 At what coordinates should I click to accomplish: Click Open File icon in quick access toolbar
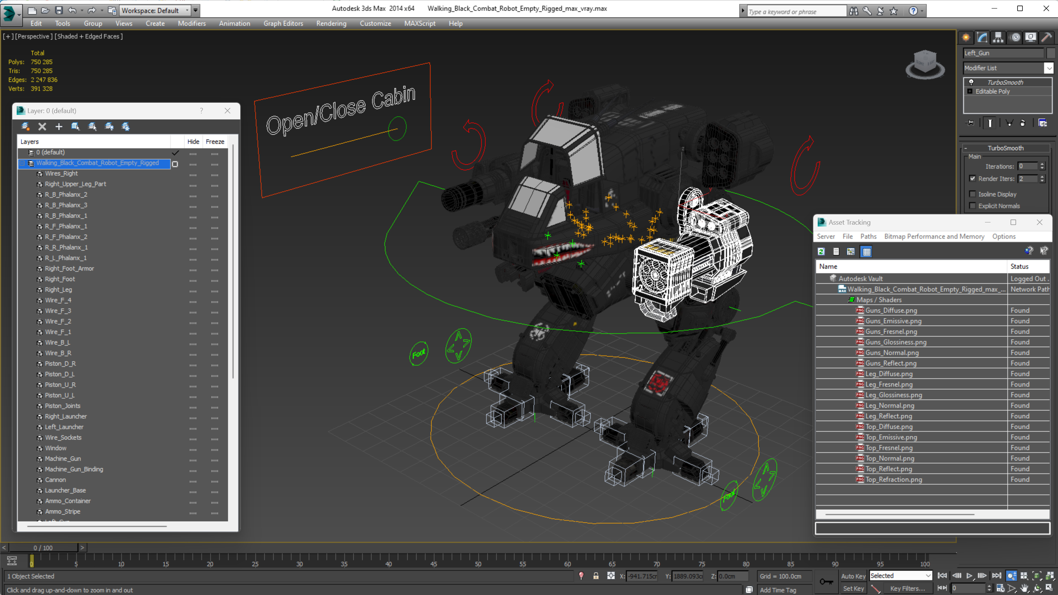45,10
